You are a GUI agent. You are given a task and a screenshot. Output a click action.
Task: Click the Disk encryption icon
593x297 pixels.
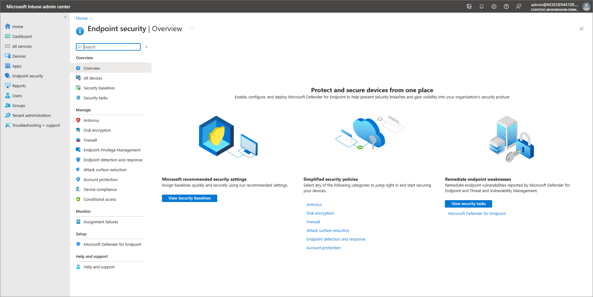coord(78,130)
